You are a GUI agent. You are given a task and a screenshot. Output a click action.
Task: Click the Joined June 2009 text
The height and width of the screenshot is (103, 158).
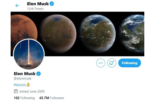coord(32,92)
